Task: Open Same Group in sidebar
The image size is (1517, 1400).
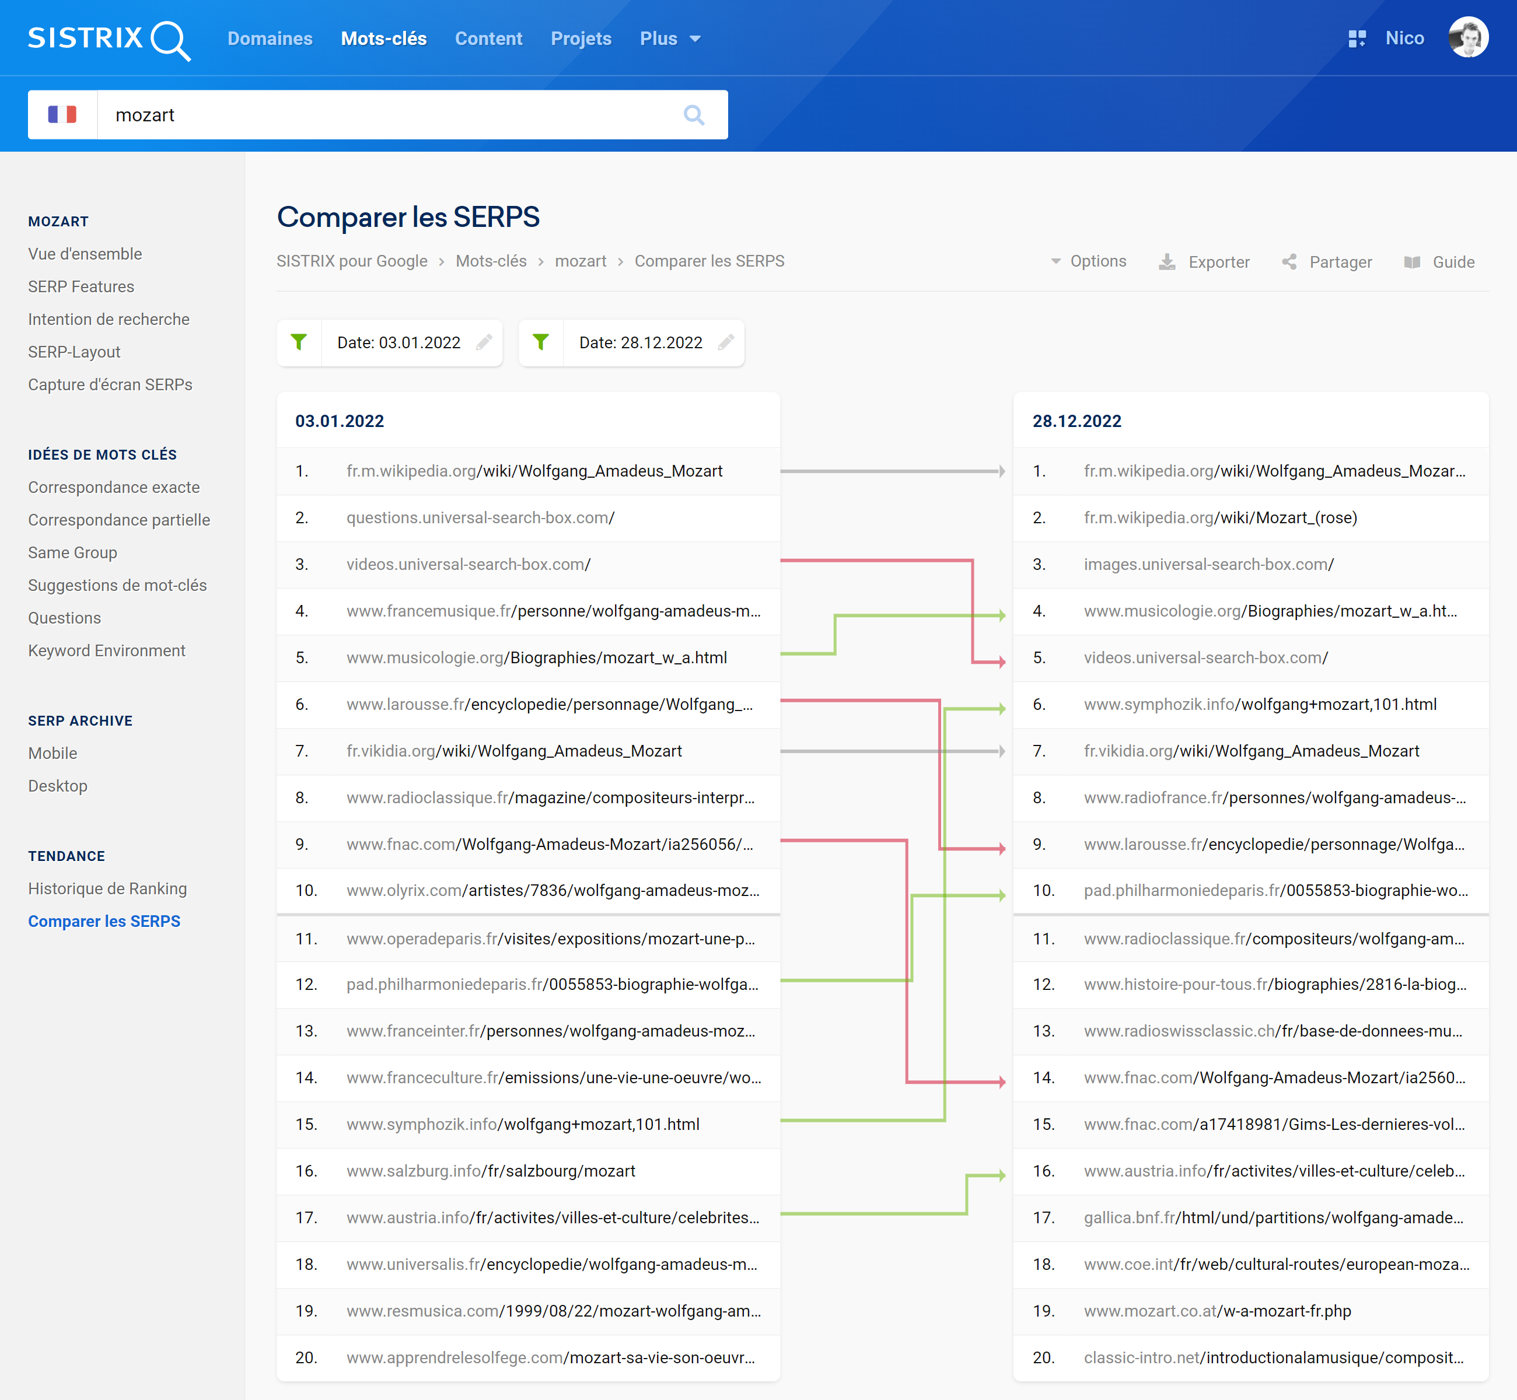Action: [73, 552]
